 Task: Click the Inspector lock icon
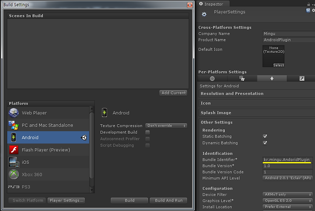308,4
